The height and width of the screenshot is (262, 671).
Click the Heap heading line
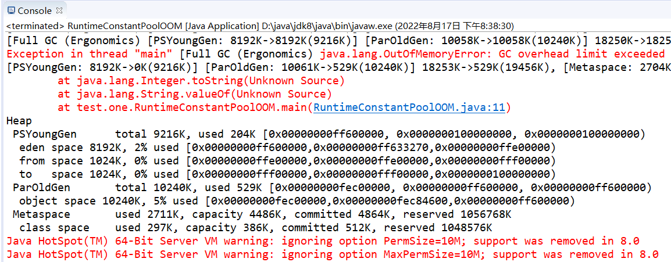(x=19, y=121)
